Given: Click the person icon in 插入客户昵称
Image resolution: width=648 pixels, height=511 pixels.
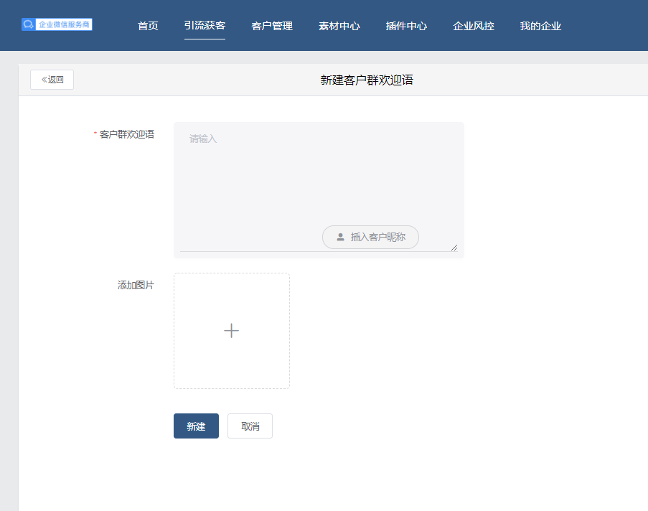Looking at the screenshot, I should click(x=341, y=237).
